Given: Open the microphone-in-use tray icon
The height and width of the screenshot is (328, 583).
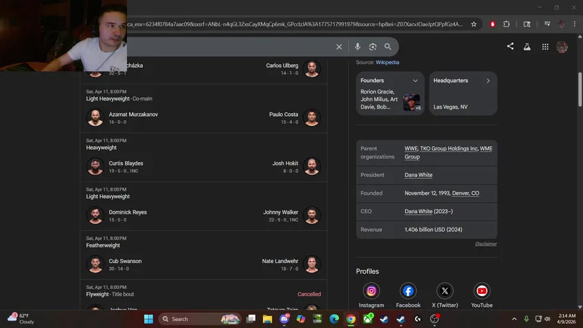Looking at the screenshot, I should coord(526,319).
